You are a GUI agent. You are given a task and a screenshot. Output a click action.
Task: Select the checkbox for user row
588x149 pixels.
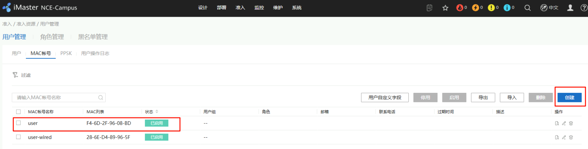(18, 123)
